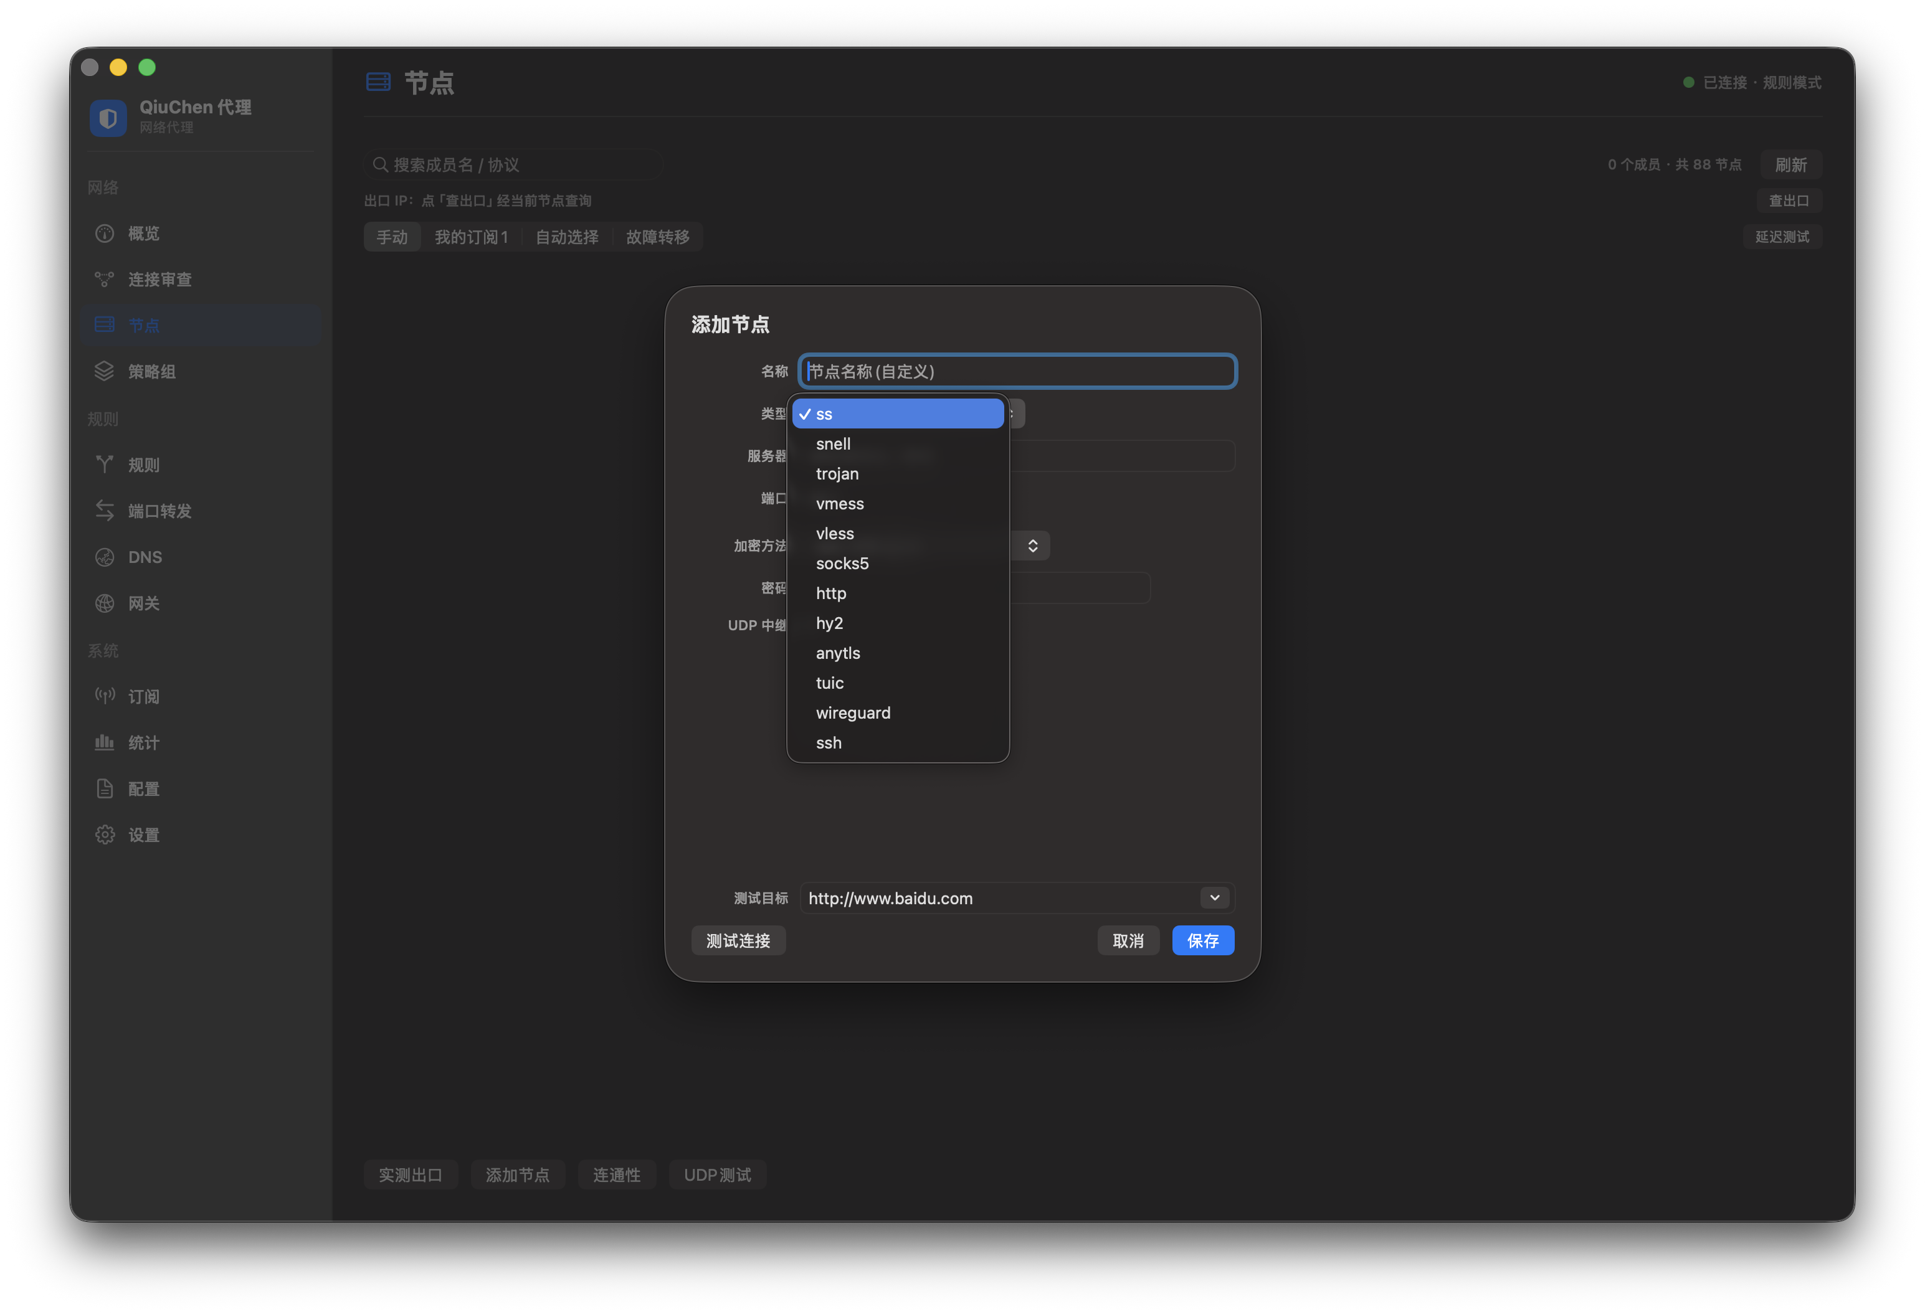Click the password input field
The image size is (1925, 1314).
tap(1079, 588)
